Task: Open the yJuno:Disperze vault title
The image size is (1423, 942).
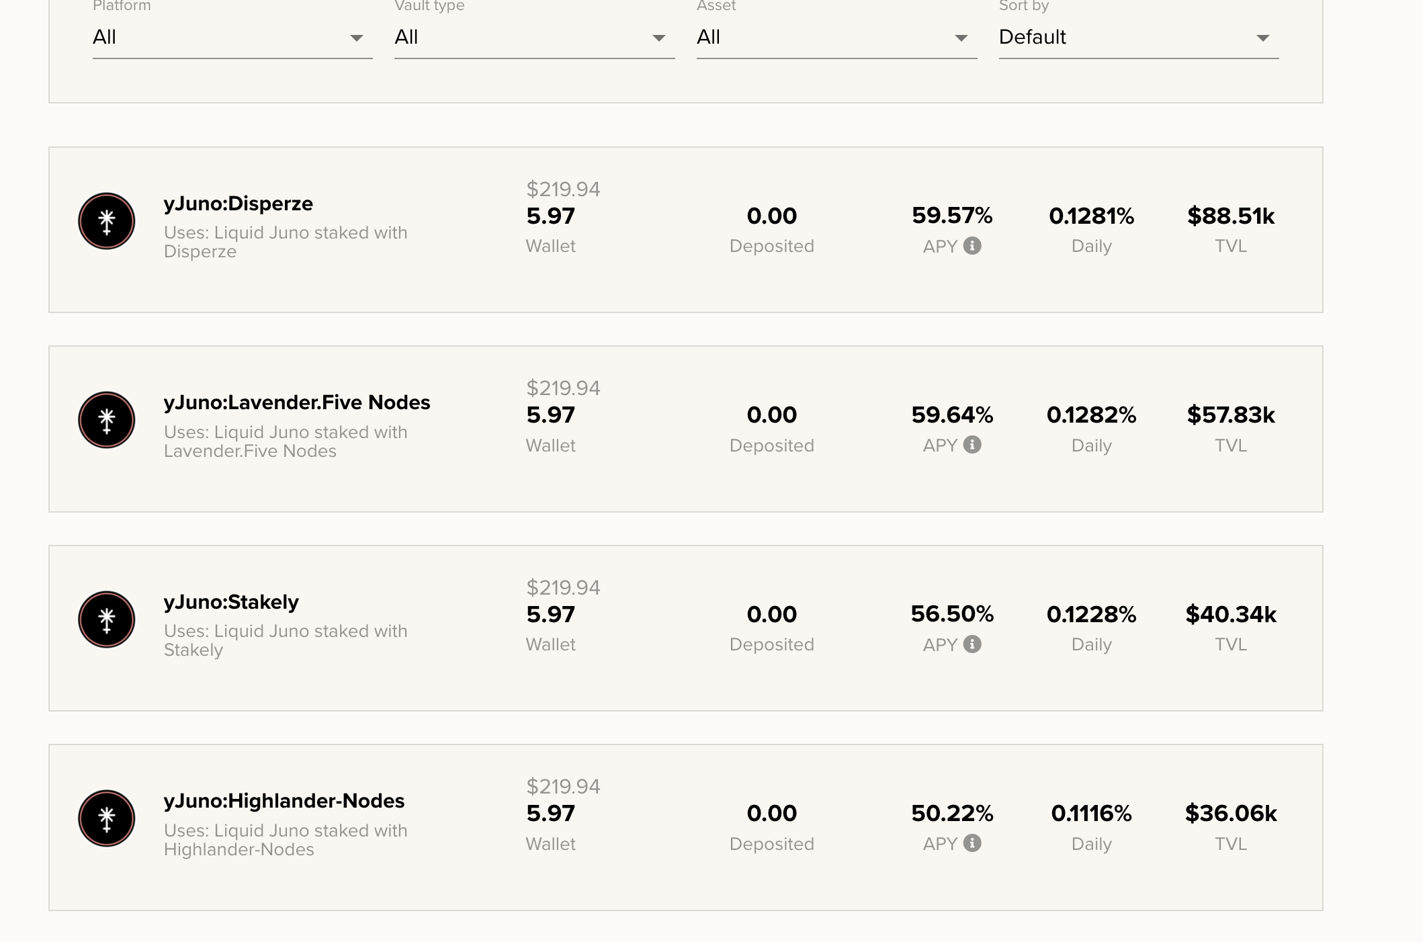Action: click(239, 204)
